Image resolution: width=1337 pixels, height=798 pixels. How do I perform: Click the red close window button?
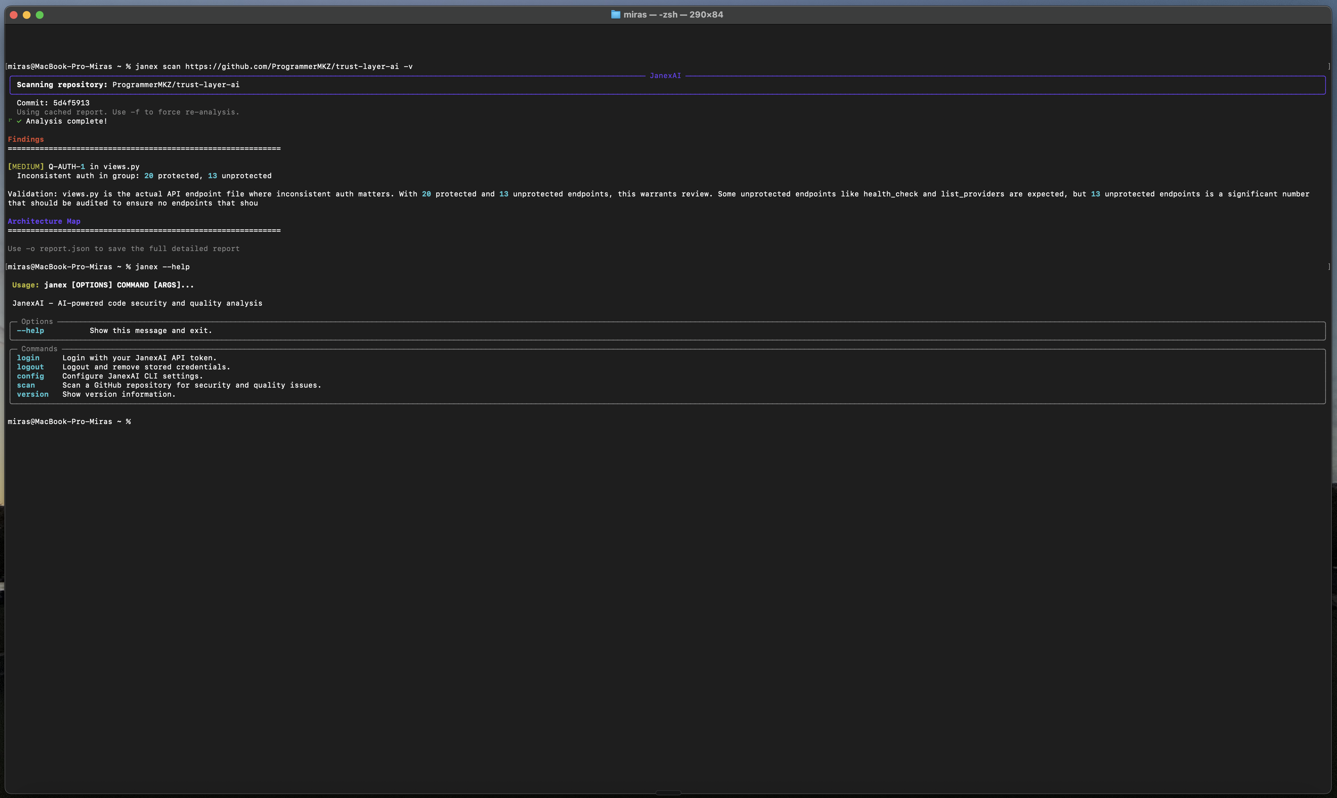point(14,15)
